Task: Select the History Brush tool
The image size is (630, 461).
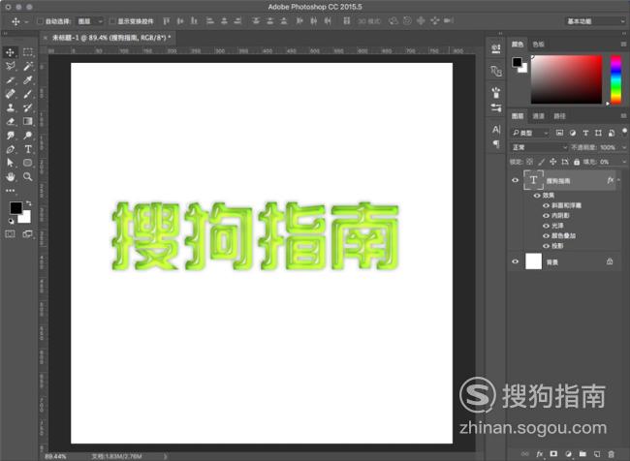Action: pyautogui.click(x=28, y=108)
